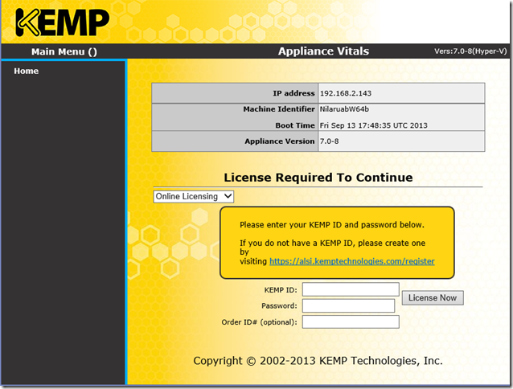Select the IP address value 192.168.2.143
Screen dimensions: 513x389
coord(346,93)
